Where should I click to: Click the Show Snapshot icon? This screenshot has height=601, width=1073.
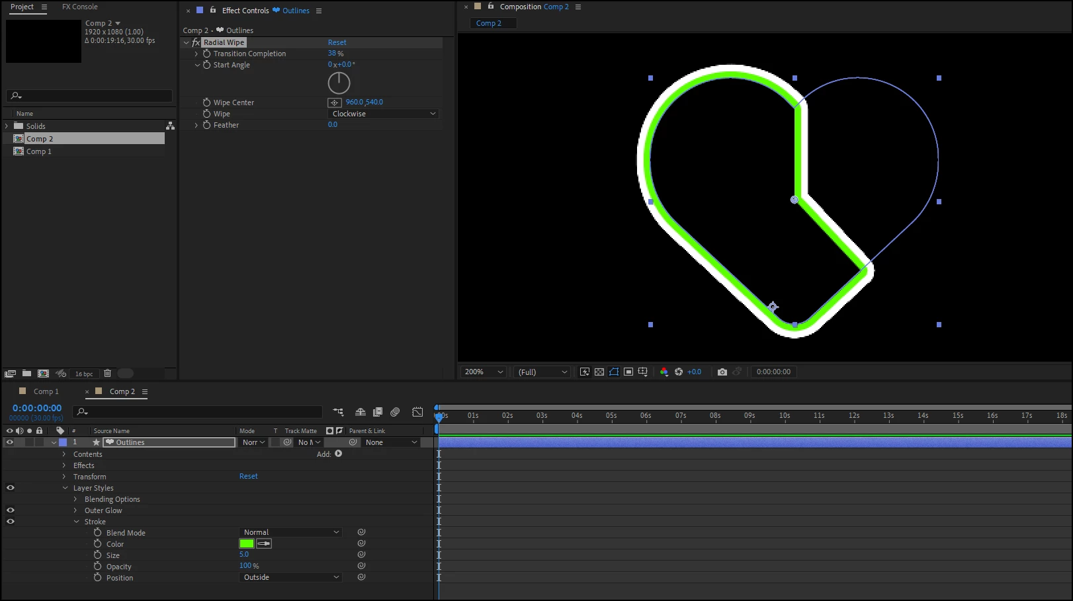[x=737, y=372]
